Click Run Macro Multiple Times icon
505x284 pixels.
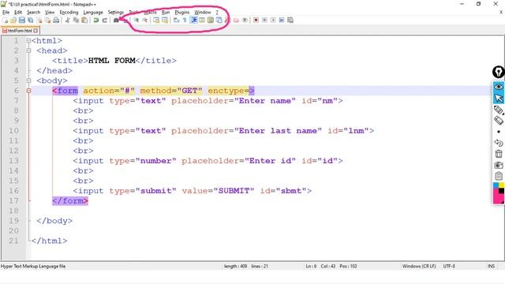pyautogui.click(x=282, y=20)
